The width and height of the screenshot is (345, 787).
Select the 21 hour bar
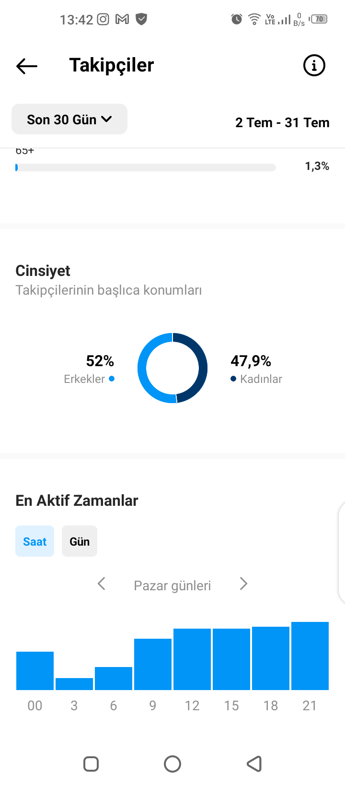point(310,656)
